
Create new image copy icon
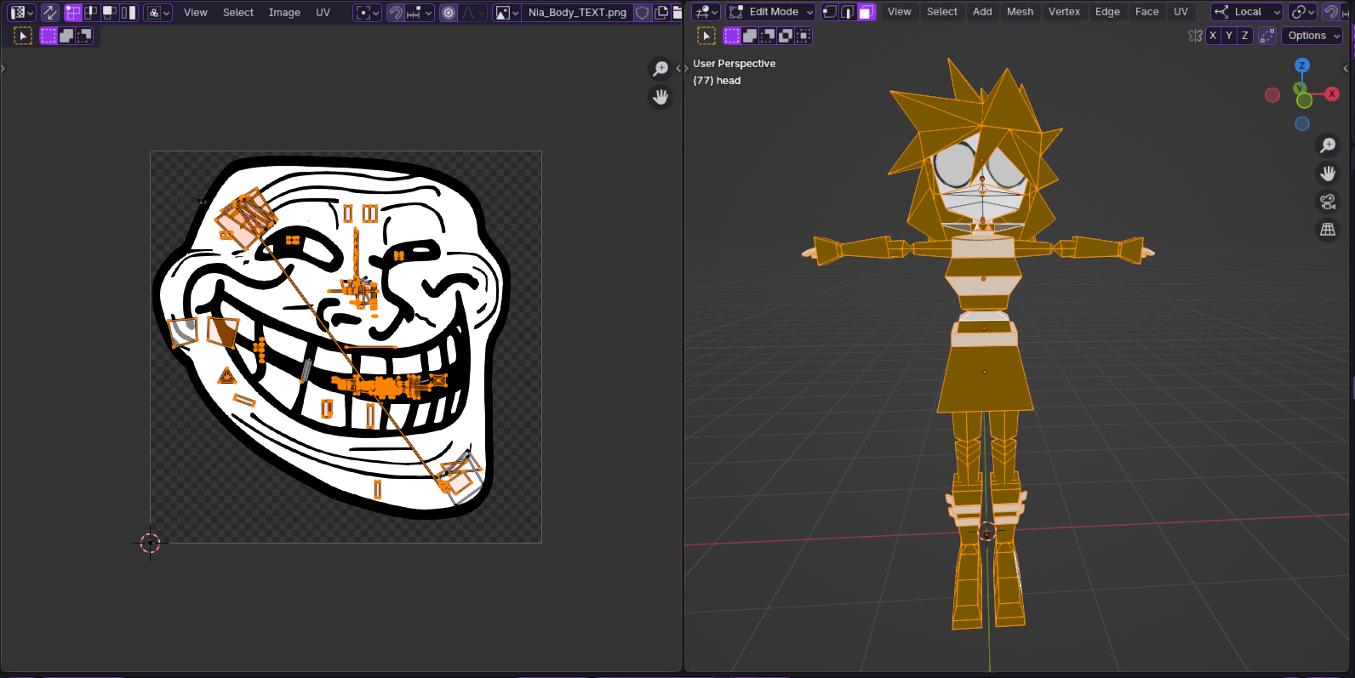[661, 12]
